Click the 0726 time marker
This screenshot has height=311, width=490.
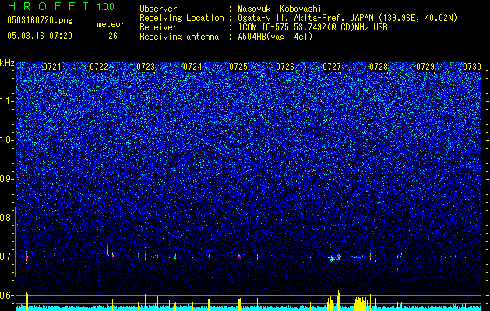pos(285,67)
